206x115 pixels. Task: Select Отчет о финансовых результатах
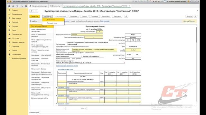[x=42, y=30]
